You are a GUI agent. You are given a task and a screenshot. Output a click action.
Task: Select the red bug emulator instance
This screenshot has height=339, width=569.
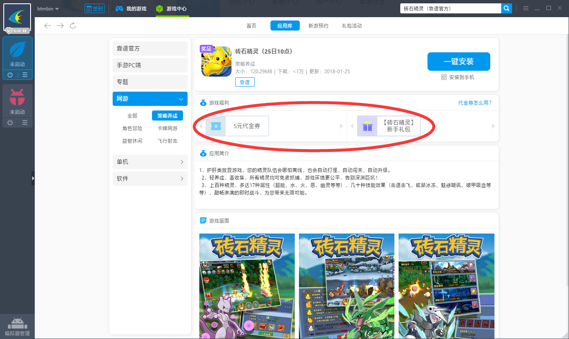[17, 101]
